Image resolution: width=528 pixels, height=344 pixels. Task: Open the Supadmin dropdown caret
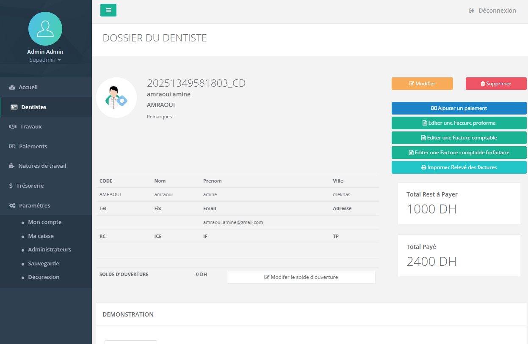click(x=59, y=60)
